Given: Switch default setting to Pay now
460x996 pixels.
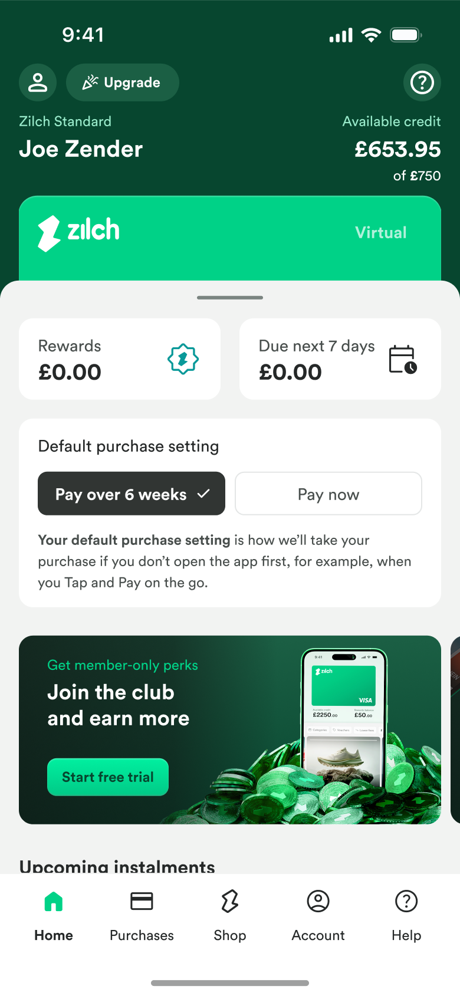Looking at the screenshot, I should [x=328, y=494].
